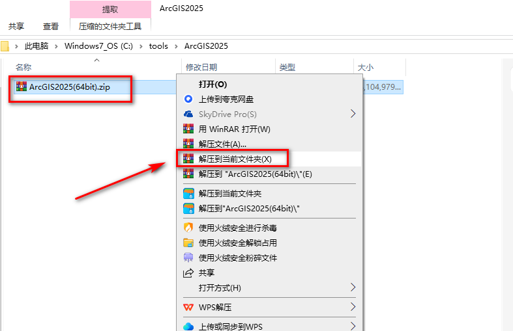Click the Huorong unlock-occupation folder icon
513x331 pixels.
[x=188, y=243]
